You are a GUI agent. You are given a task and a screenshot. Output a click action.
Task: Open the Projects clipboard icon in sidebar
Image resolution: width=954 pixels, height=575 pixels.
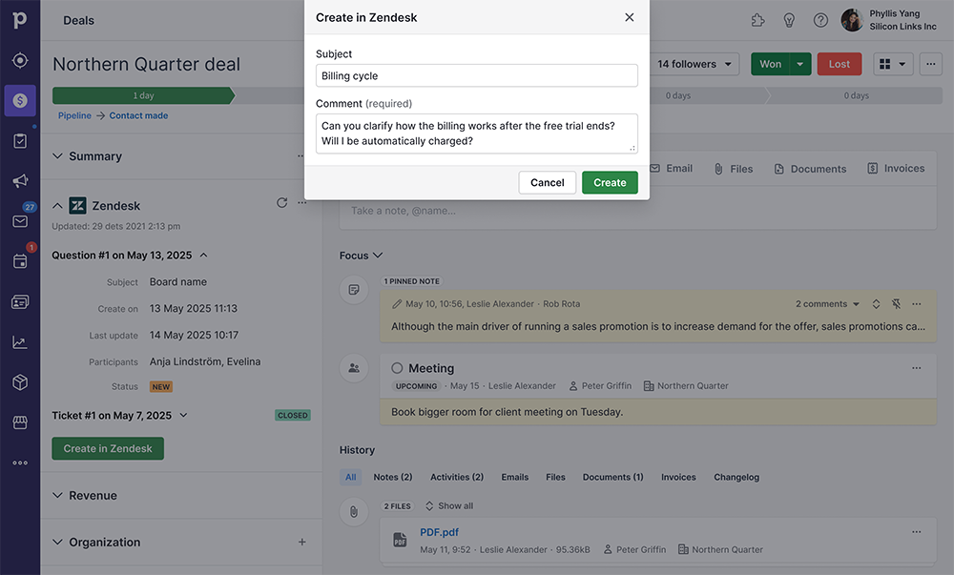(20, 141)
